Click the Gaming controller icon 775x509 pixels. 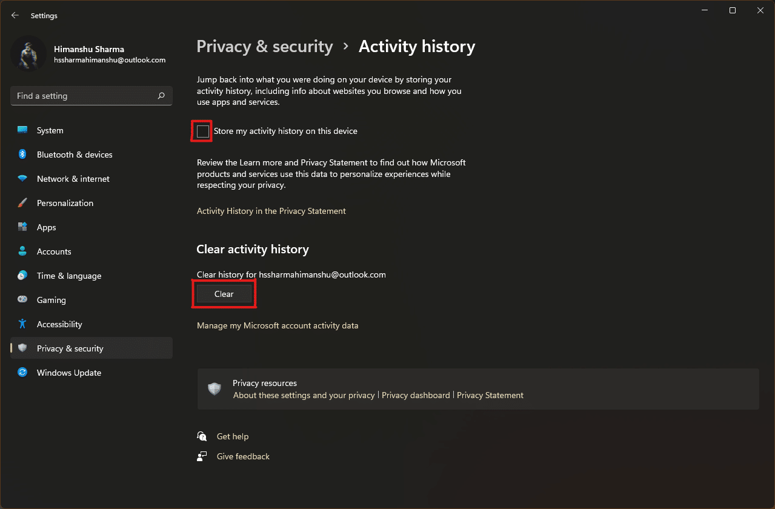tap(22, 300)
